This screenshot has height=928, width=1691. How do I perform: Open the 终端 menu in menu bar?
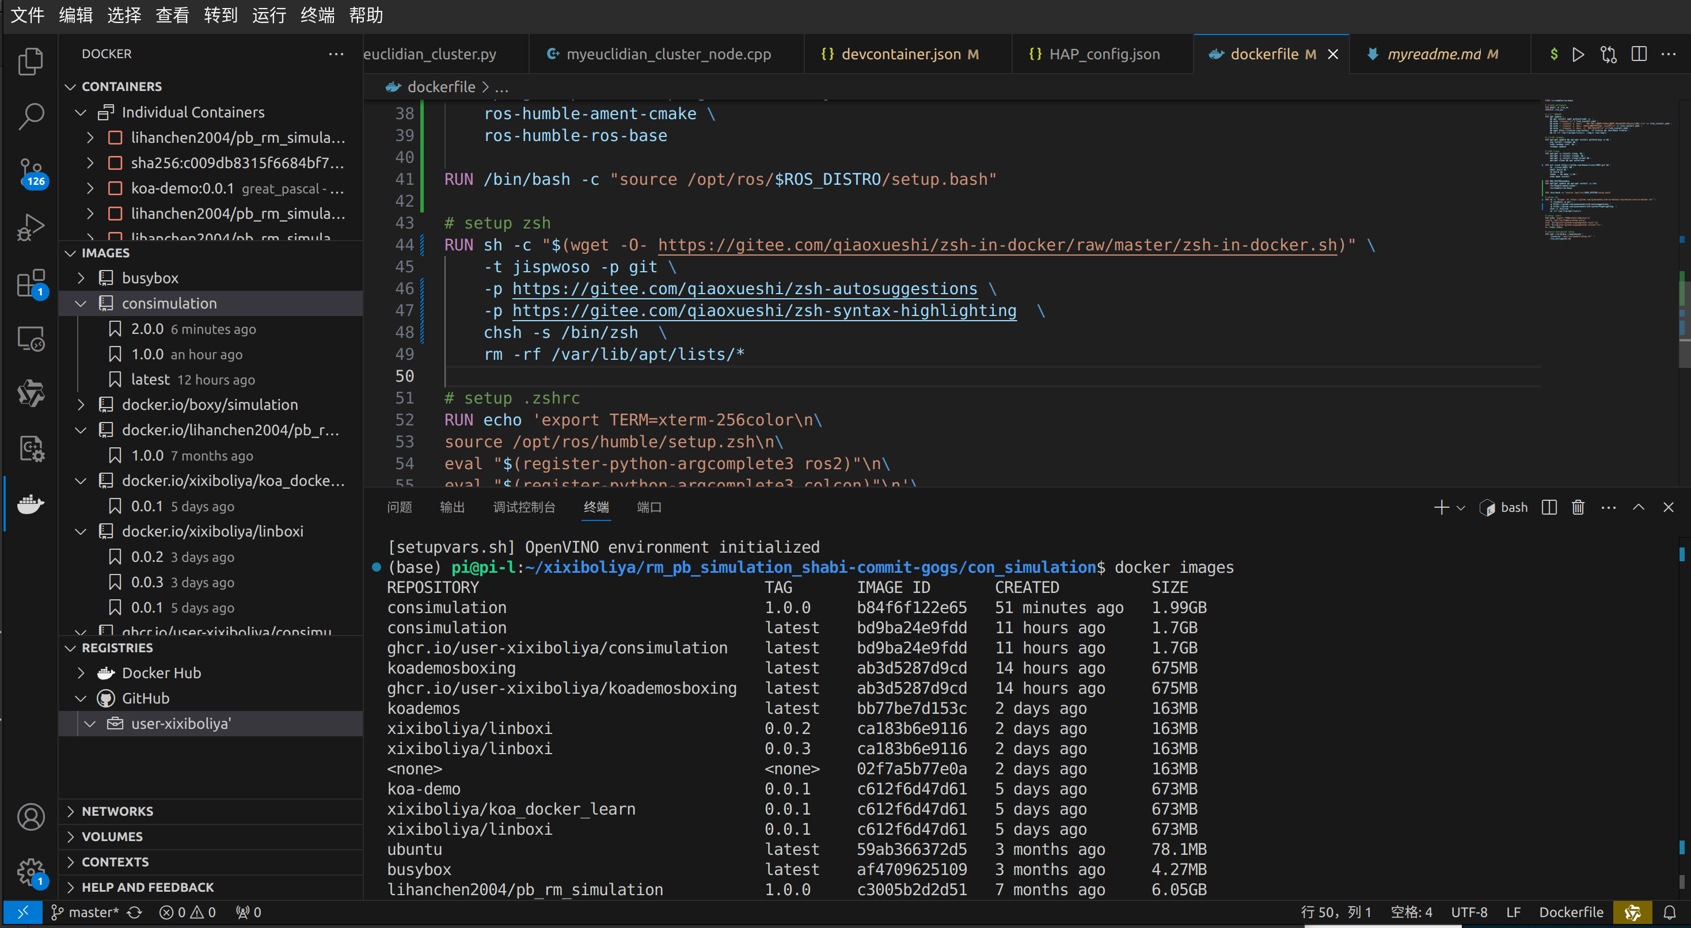[317, 15]
